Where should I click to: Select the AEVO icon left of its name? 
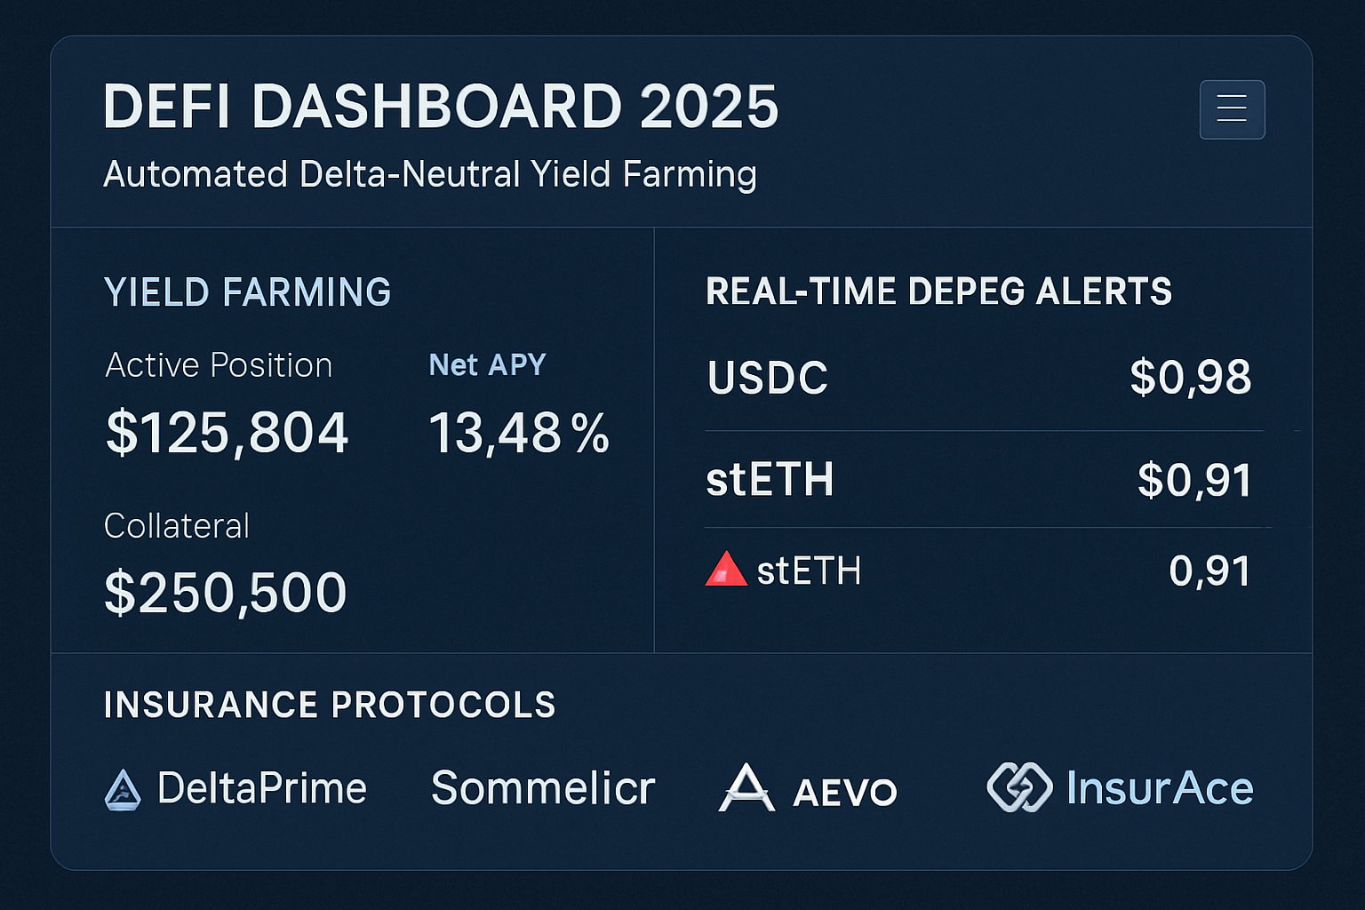pos(747,787)
